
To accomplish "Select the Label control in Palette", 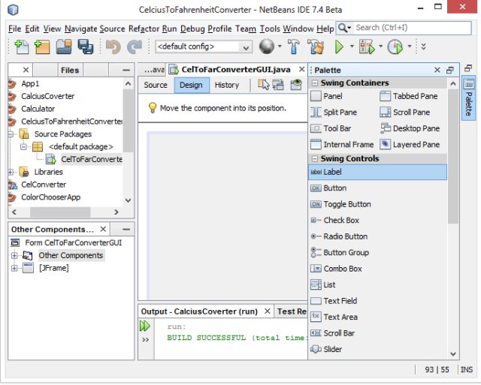I will pyautogui.click(x=377, y=172).
